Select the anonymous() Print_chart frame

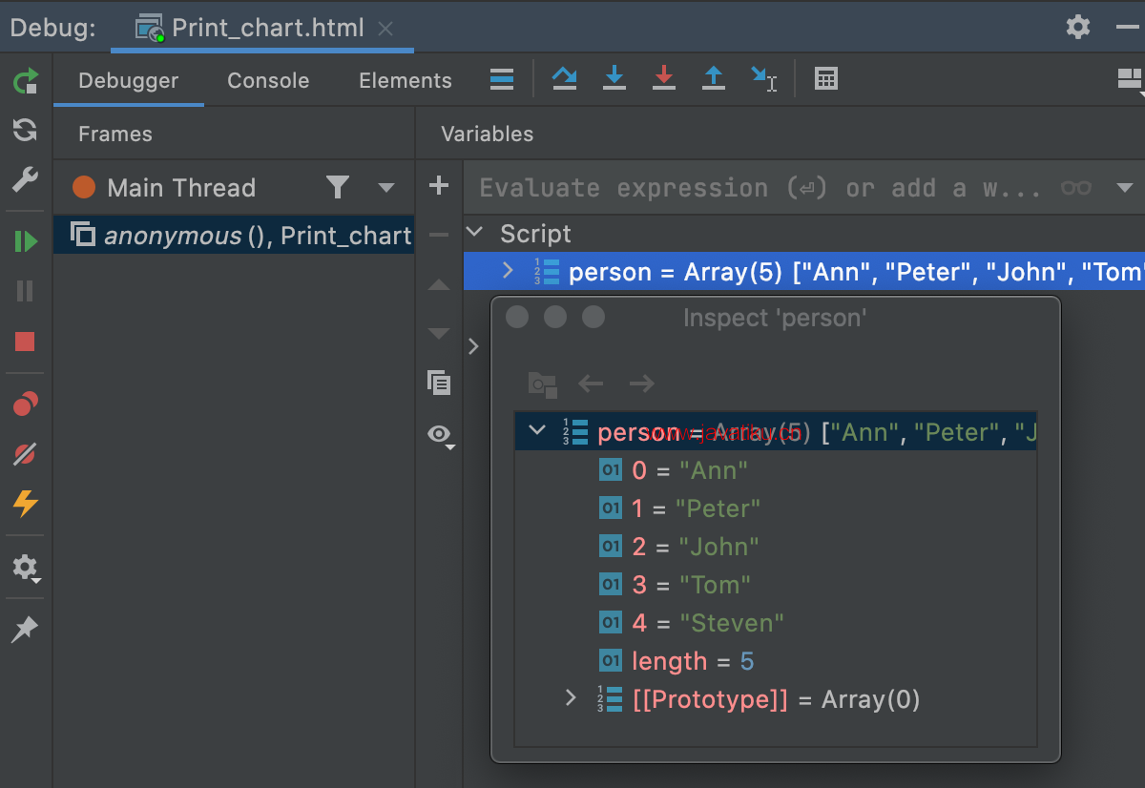pos(234,236)
